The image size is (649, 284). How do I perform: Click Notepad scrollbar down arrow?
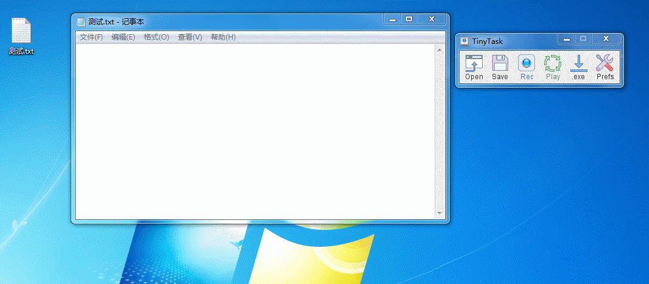tap(439, 214)
